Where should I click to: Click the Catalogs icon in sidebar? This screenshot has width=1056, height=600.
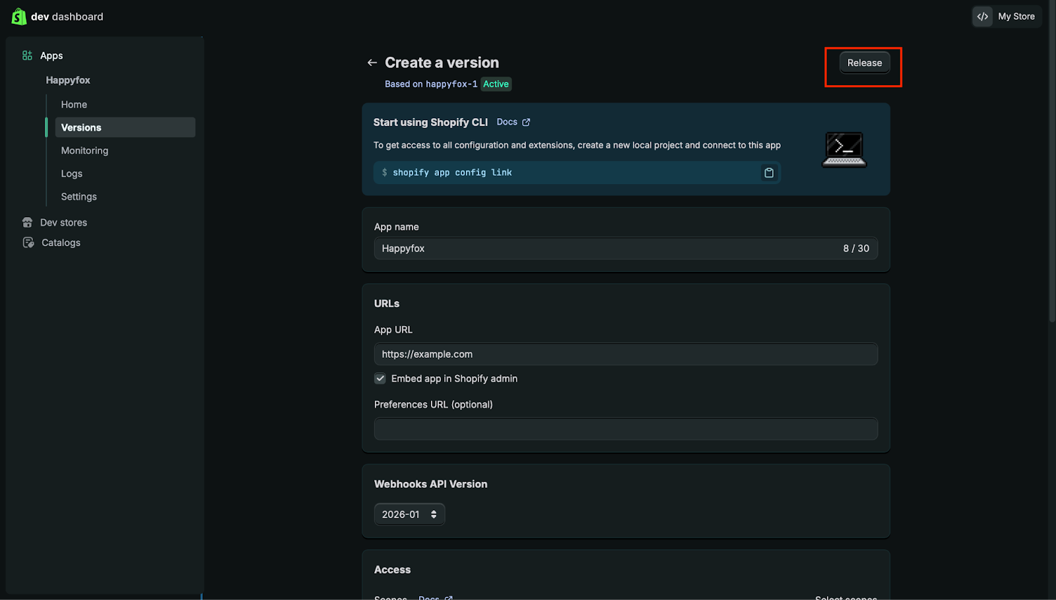(28, 243)
